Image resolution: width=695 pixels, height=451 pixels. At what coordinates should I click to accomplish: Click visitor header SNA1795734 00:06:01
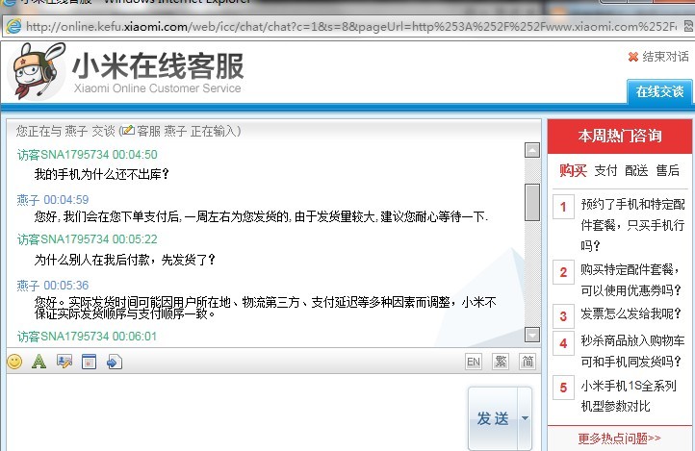(88, 337)
